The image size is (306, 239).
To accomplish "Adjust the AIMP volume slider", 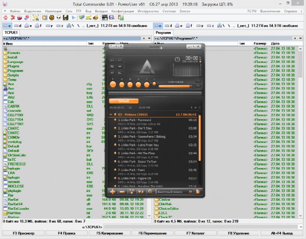I will 175,86.
